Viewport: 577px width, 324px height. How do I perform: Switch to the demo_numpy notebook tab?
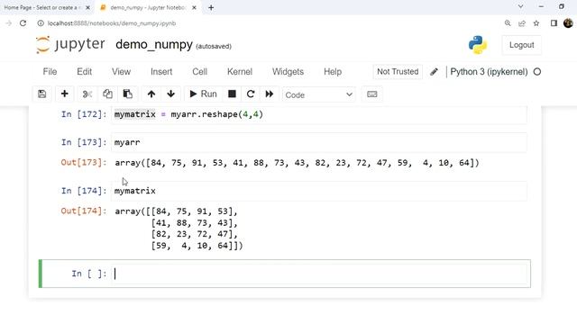coord(147,7)
